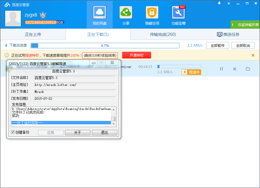Close the 破解限速 patch dialog
This screenshot has width=260, height=188.
coord(112,62)
